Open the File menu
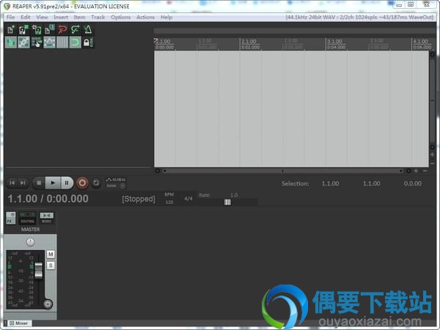The height and width of the screenshot is (330, 440). 11,17
